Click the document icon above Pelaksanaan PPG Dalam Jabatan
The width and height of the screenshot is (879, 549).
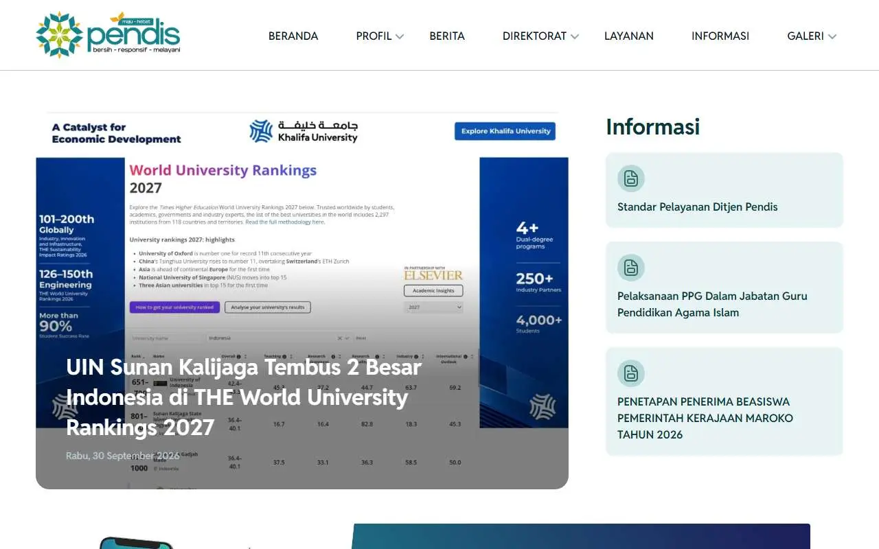[631, 268]
